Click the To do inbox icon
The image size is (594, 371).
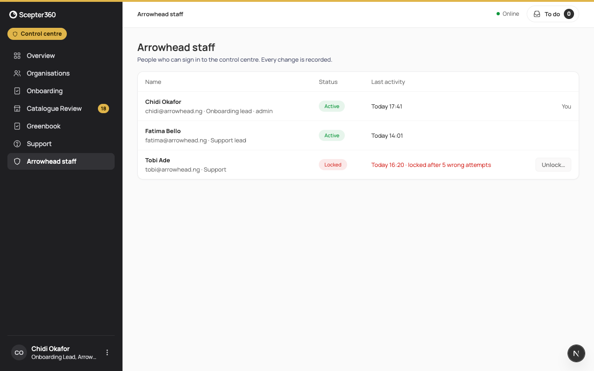click(x=537, y=14)
